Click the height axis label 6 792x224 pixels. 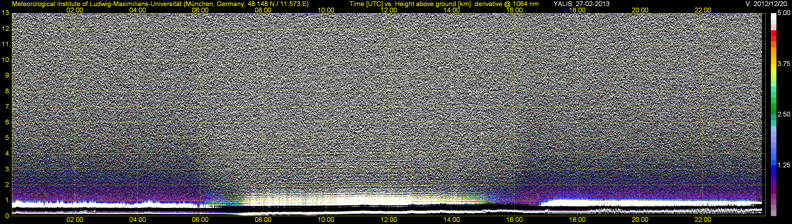[7, 123]
